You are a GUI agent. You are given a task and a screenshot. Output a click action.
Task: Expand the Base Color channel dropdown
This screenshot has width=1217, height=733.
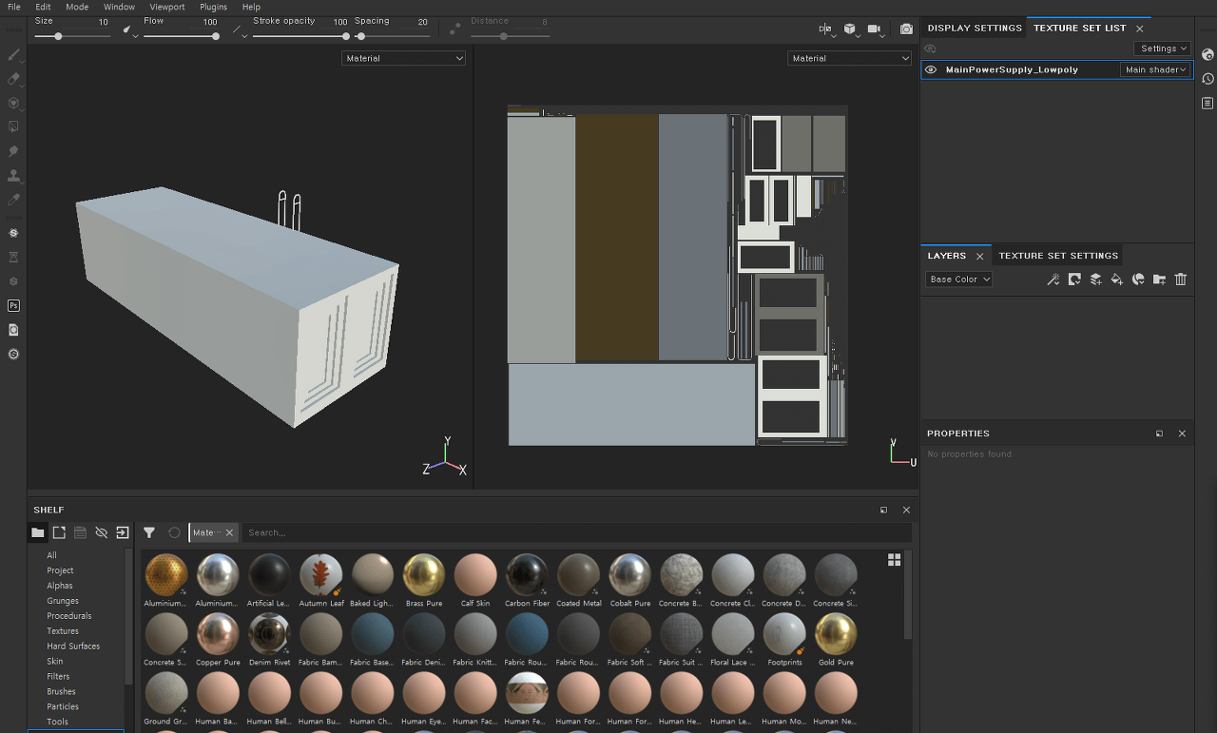point(959,280)
